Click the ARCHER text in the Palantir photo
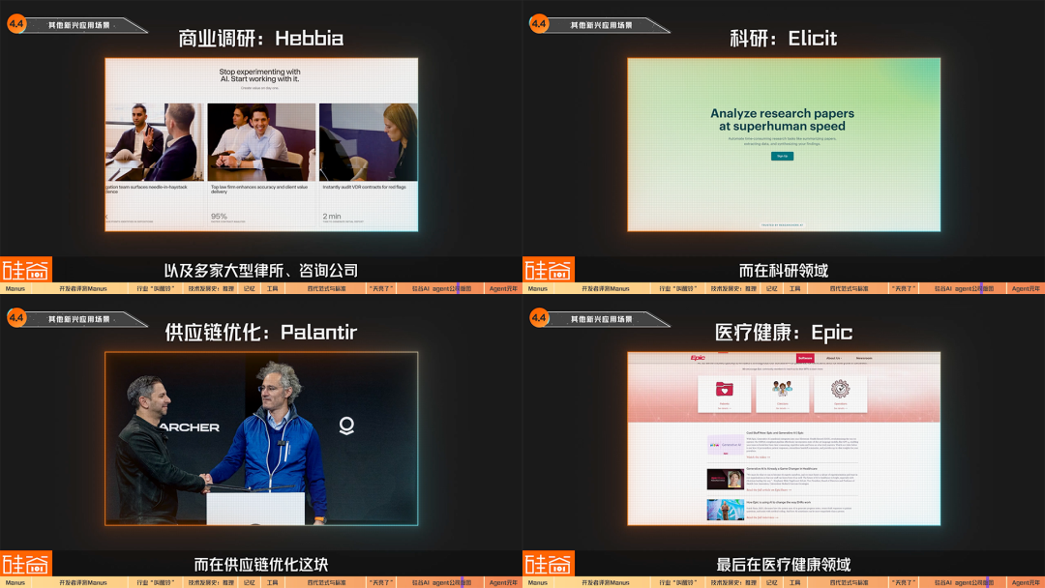 pos(189,427)
